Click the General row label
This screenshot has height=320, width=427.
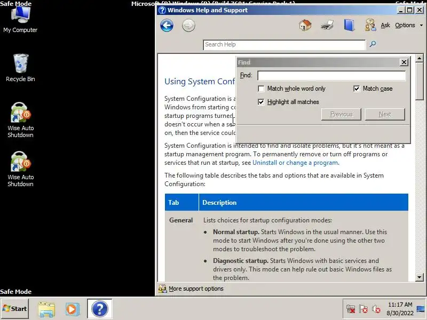(181, 220)
